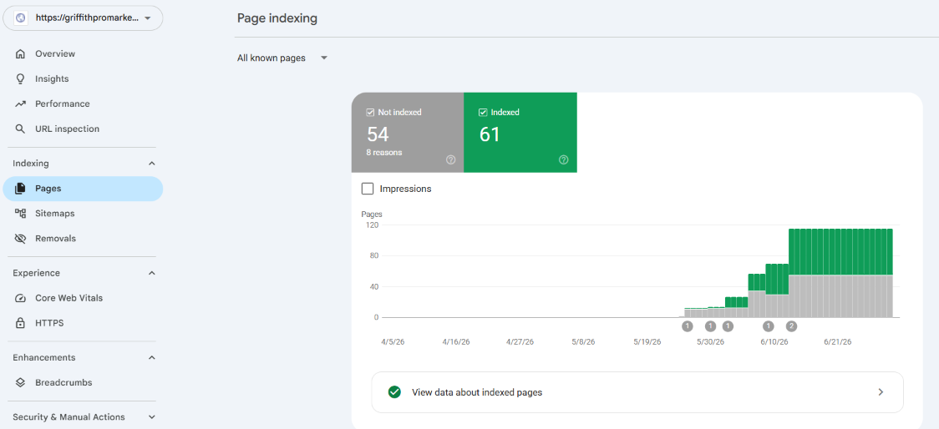Click the annotation marker numbered 2
This screenshot has width=939, height=429.
pos(791,326)
